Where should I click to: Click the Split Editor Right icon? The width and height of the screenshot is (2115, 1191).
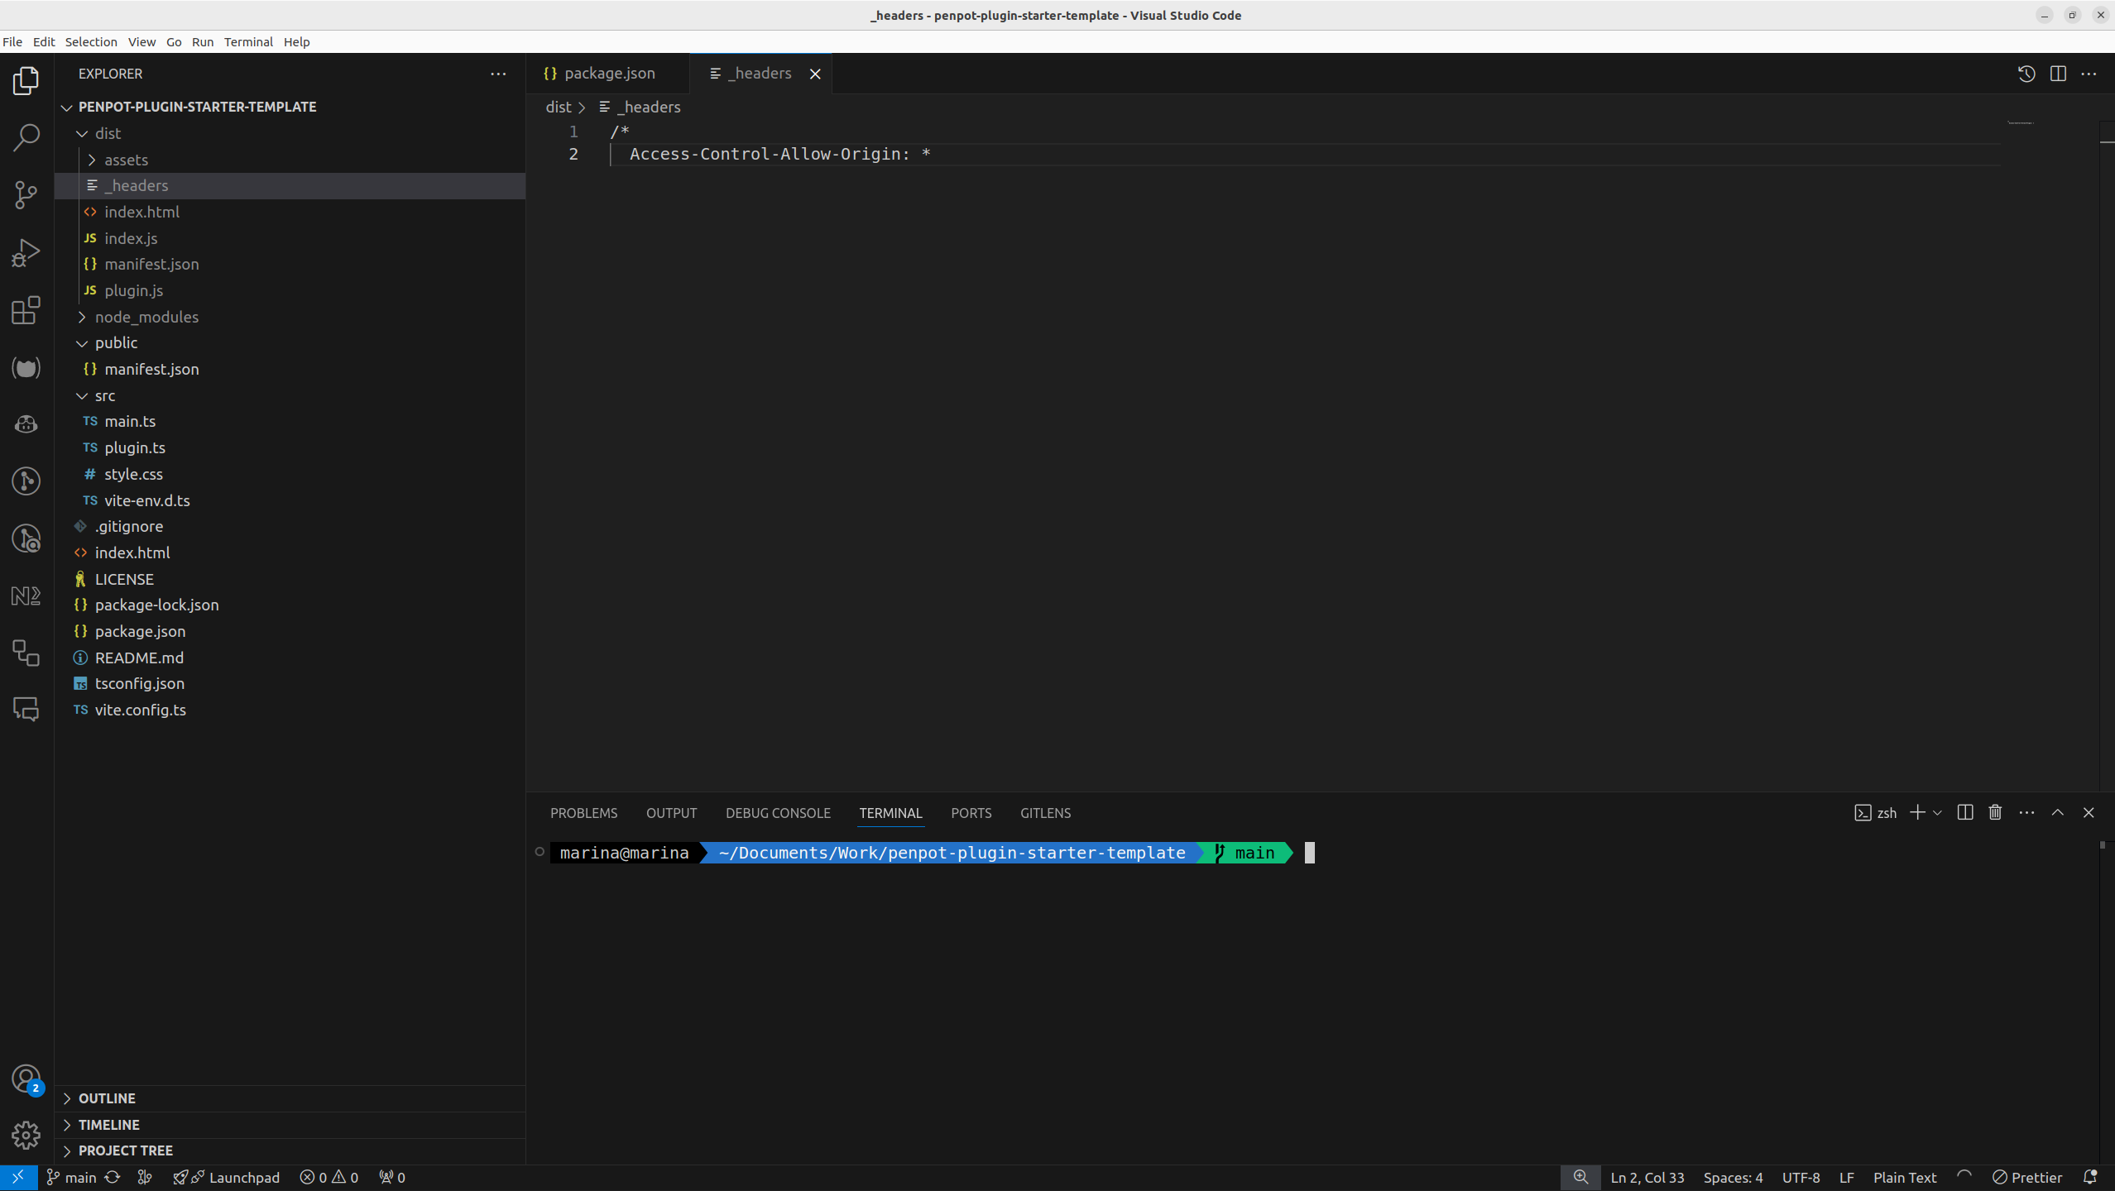tap(2058, 74)
